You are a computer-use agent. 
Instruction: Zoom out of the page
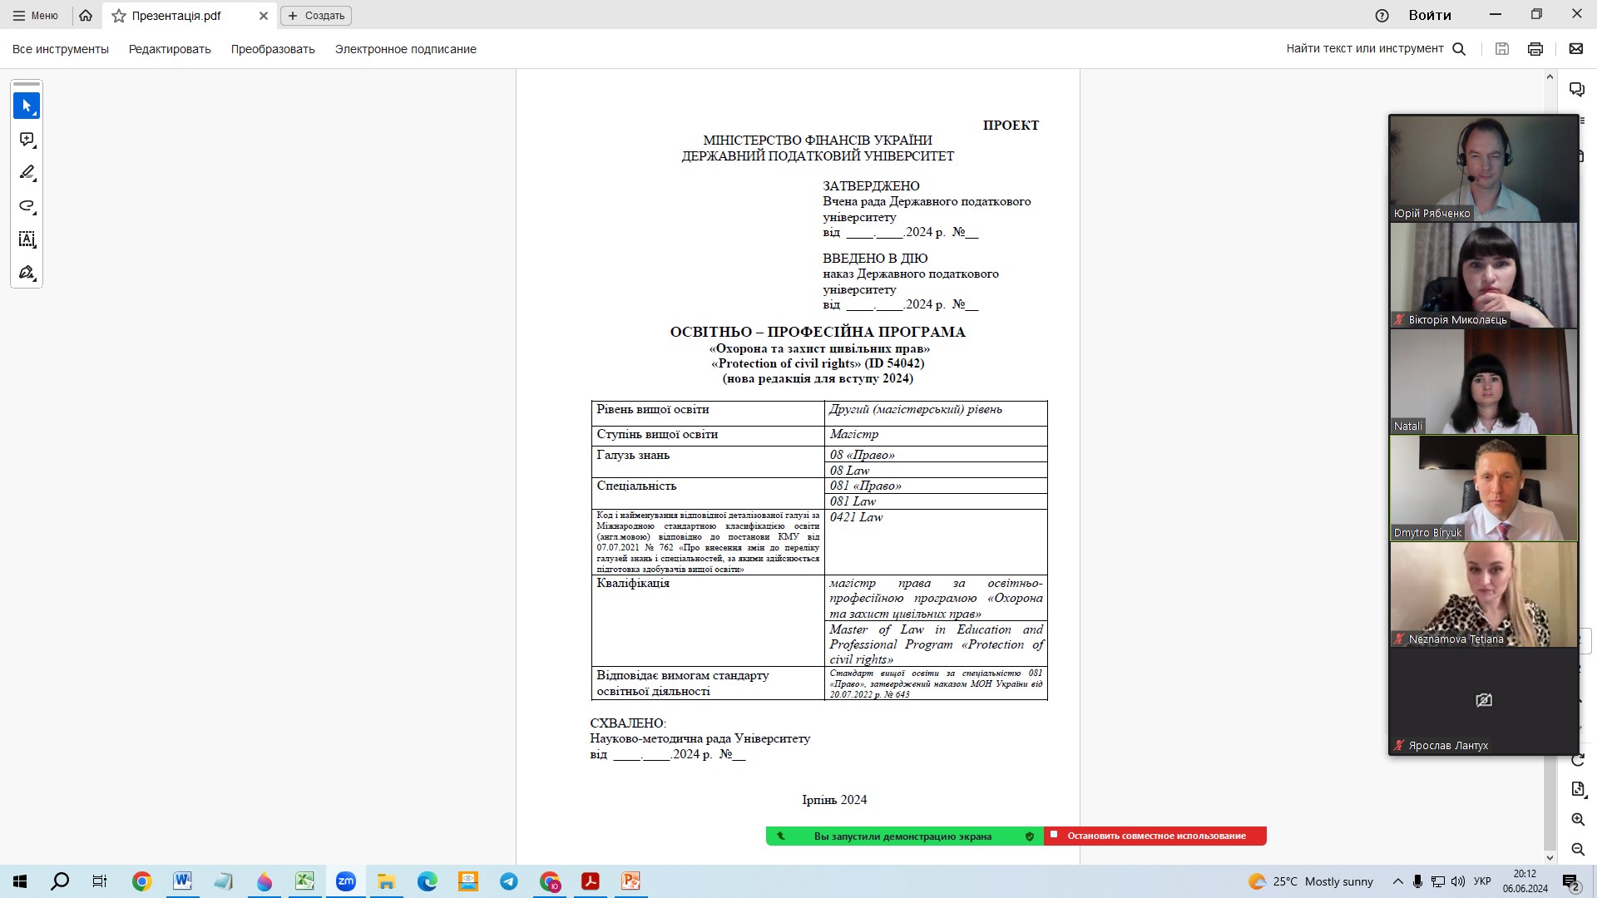click(x=1578, y=849)
